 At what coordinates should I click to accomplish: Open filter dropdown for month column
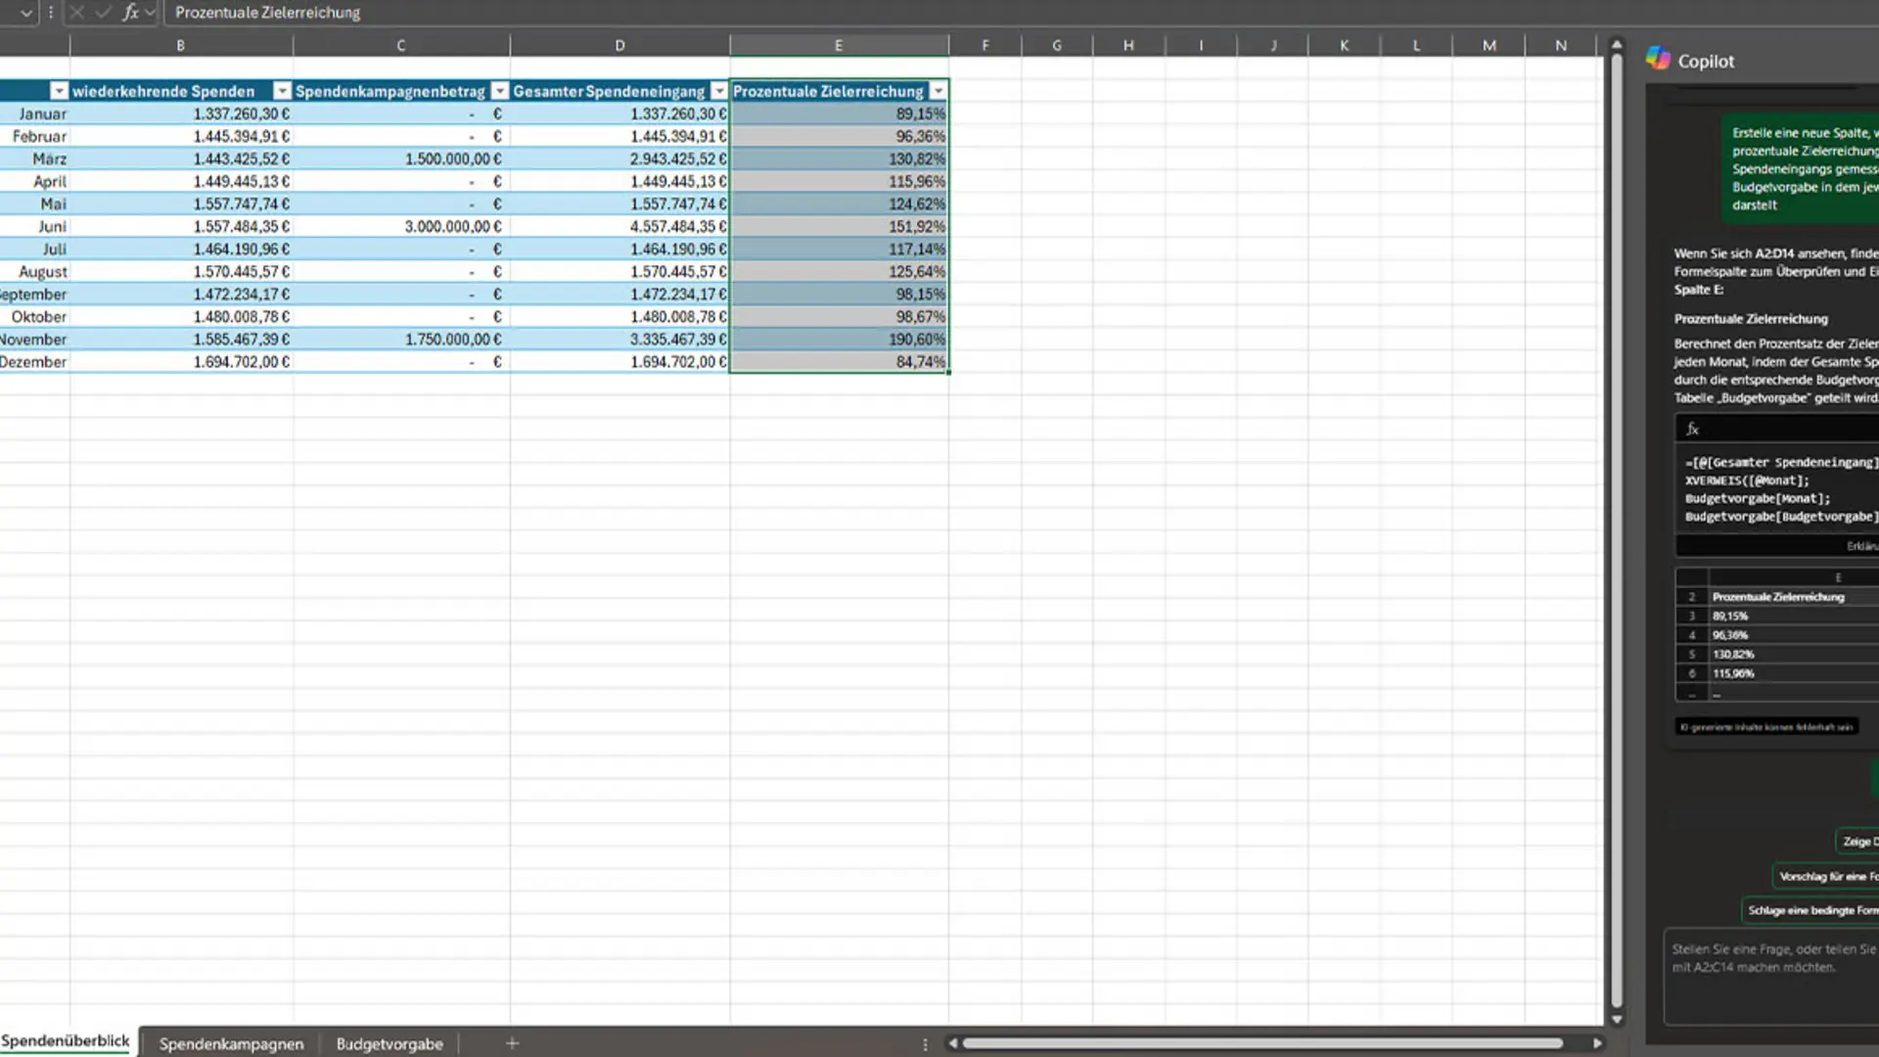(x=59, y=91)
